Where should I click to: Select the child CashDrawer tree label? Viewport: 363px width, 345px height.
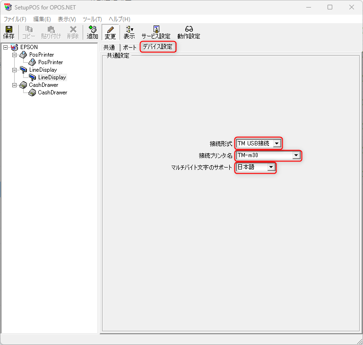click(52, 93)
